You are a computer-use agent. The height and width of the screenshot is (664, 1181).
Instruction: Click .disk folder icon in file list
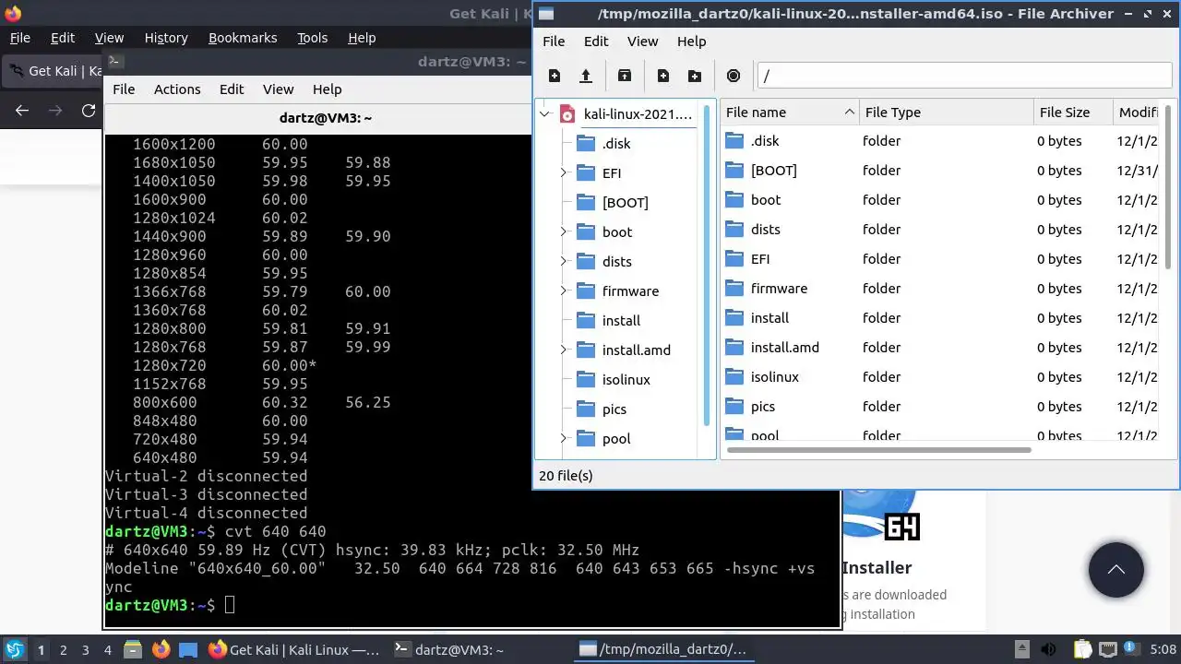(734, 141)
